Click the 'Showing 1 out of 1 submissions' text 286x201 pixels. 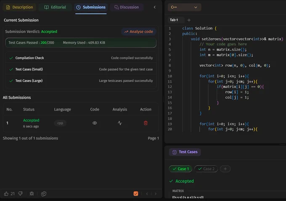(x=30, y=138)
